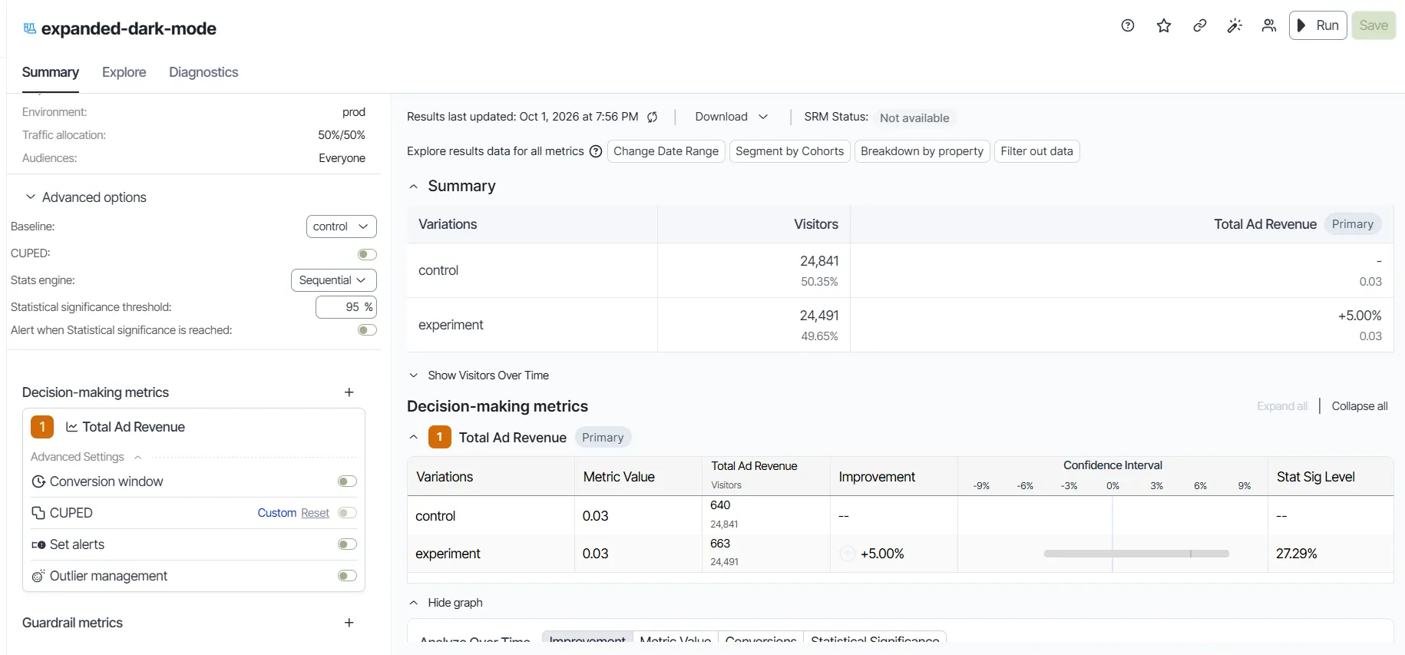The width and height of the screenshot is (1405, 655).
Task: Click help icon beside Explore results data
Action: [596, 151]
